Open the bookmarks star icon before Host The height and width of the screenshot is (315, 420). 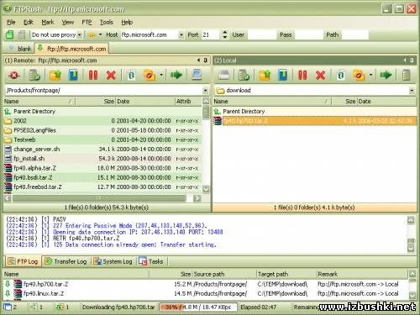coord(92,34)
